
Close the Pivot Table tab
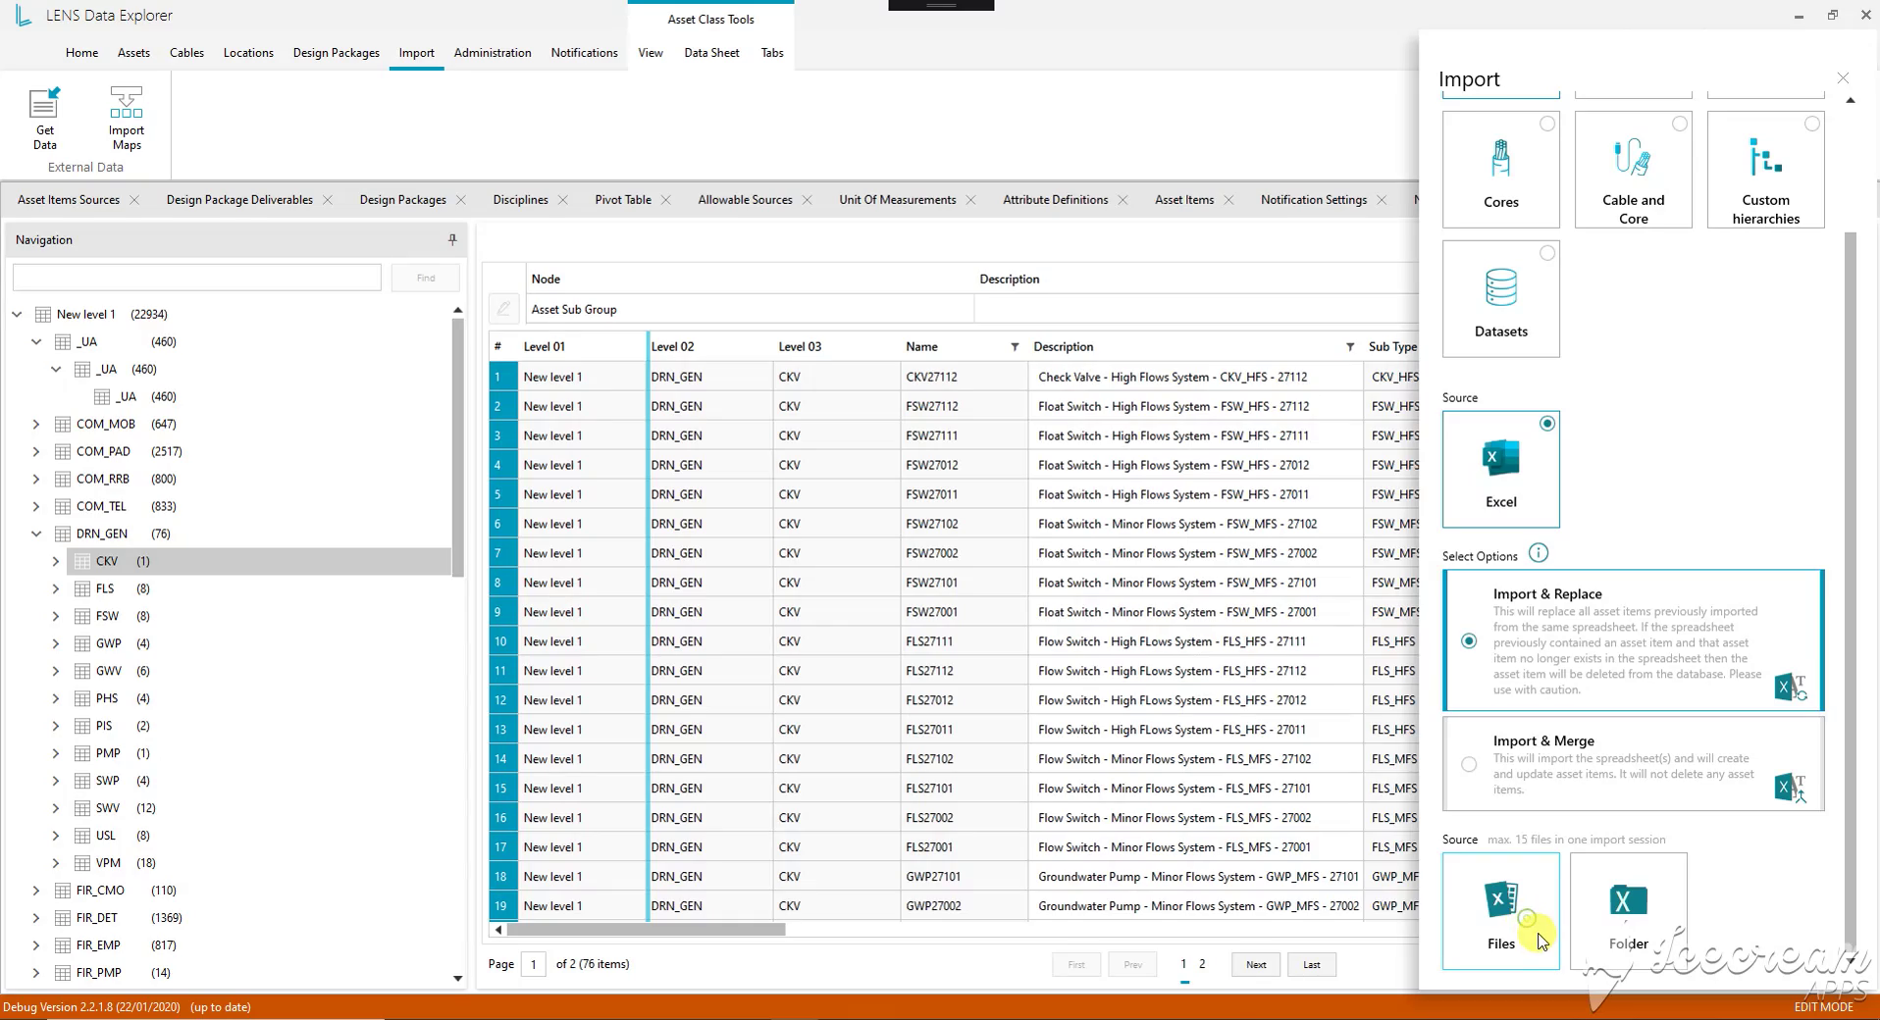[666, 200]
